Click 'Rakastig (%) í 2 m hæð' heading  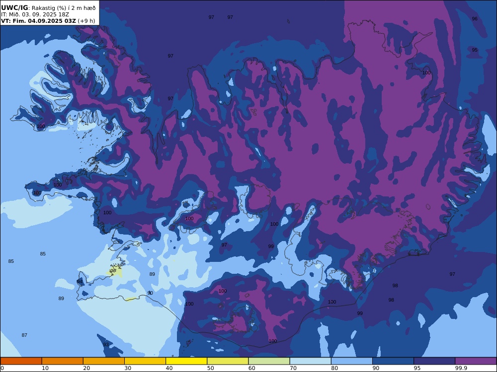tap(64, 8)
